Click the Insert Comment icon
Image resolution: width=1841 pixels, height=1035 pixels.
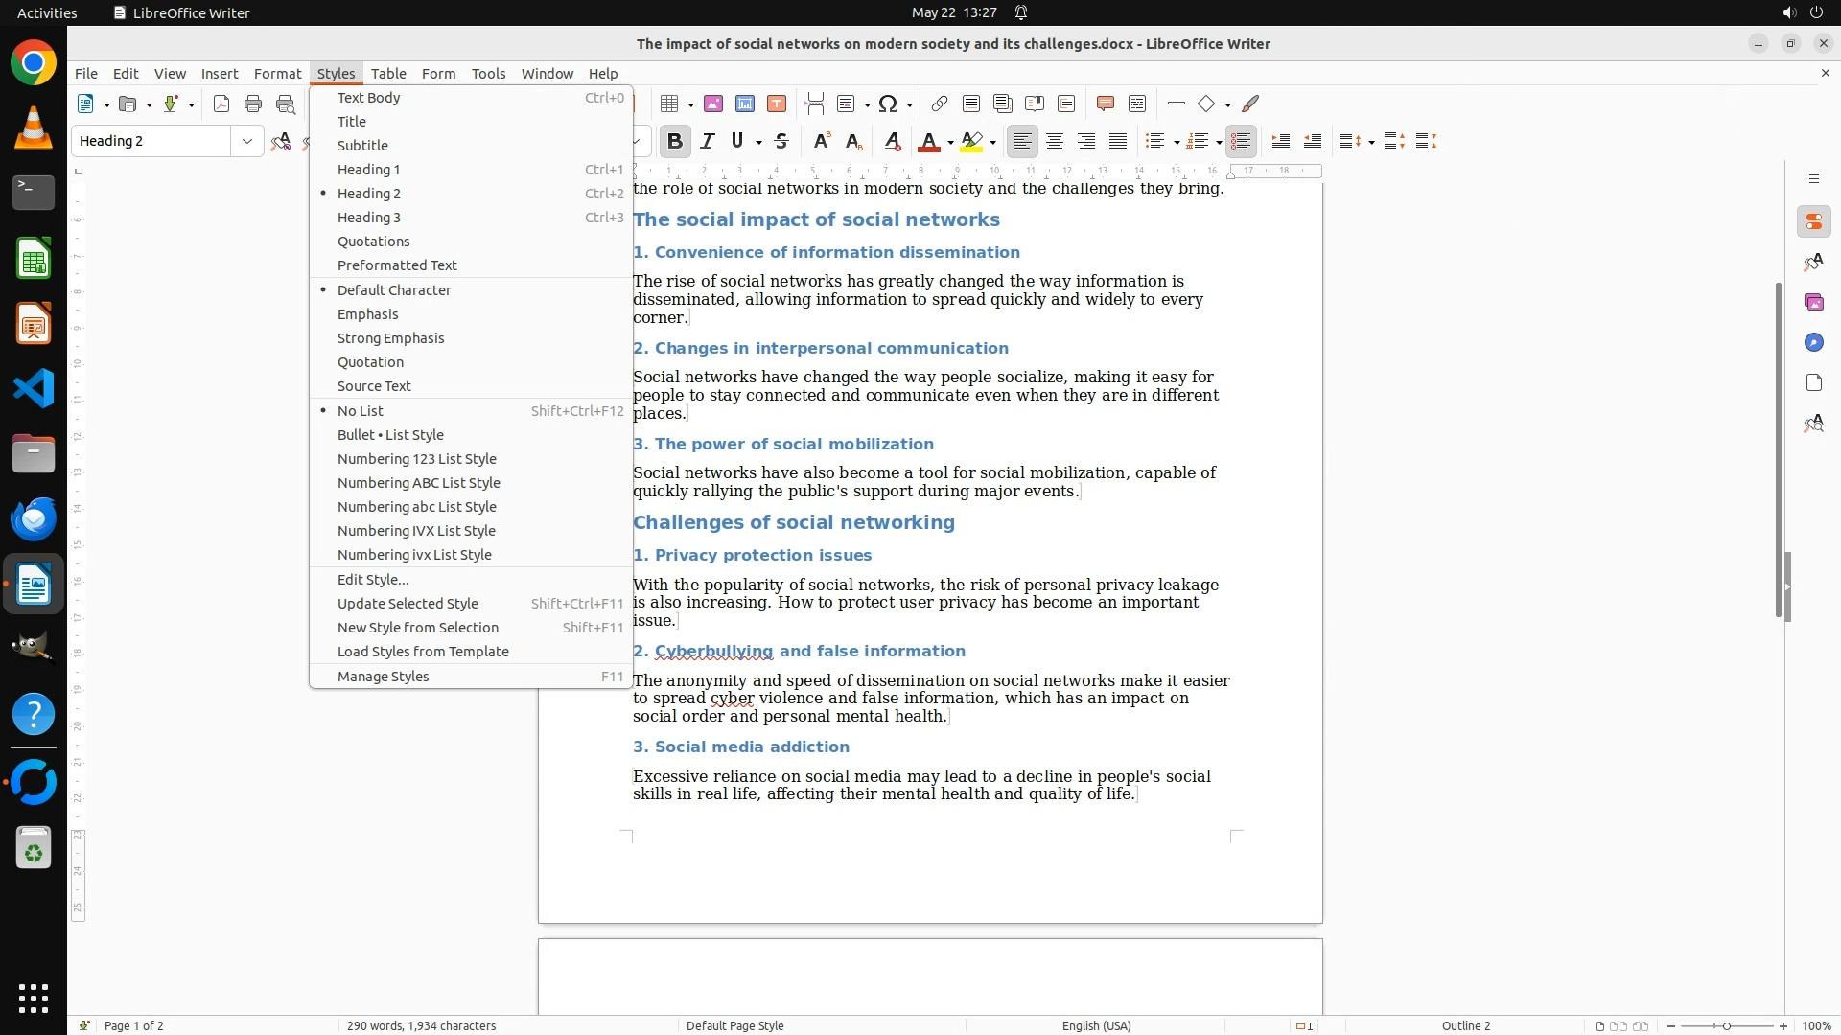point(1105,103)
